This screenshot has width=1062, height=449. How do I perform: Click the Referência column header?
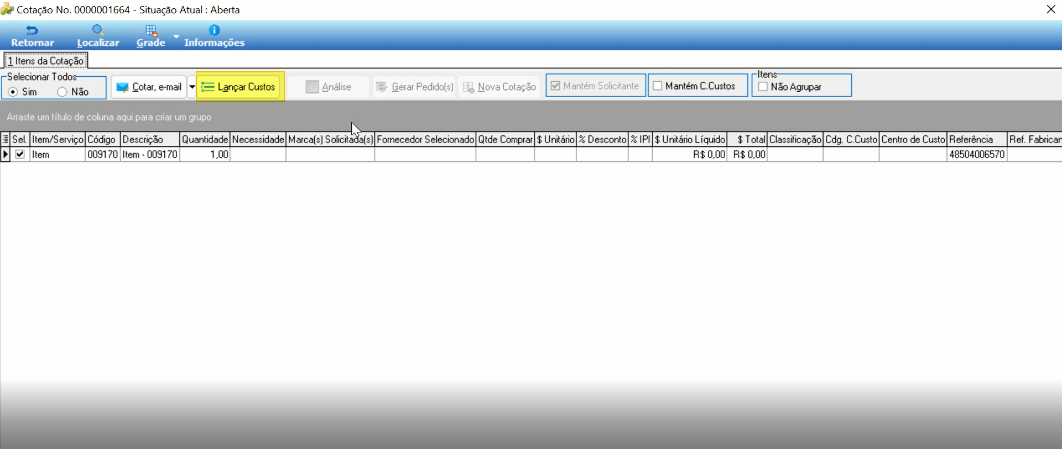pos(977,139)
